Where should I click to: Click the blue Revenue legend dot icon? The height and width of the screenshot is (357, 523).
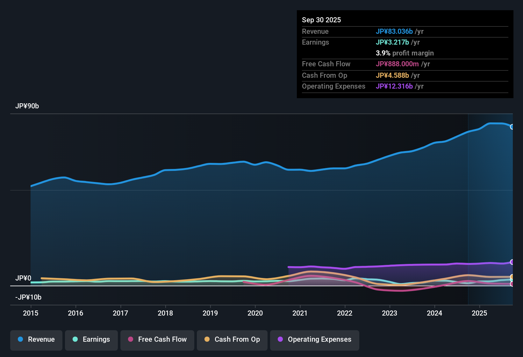[20, 339]
